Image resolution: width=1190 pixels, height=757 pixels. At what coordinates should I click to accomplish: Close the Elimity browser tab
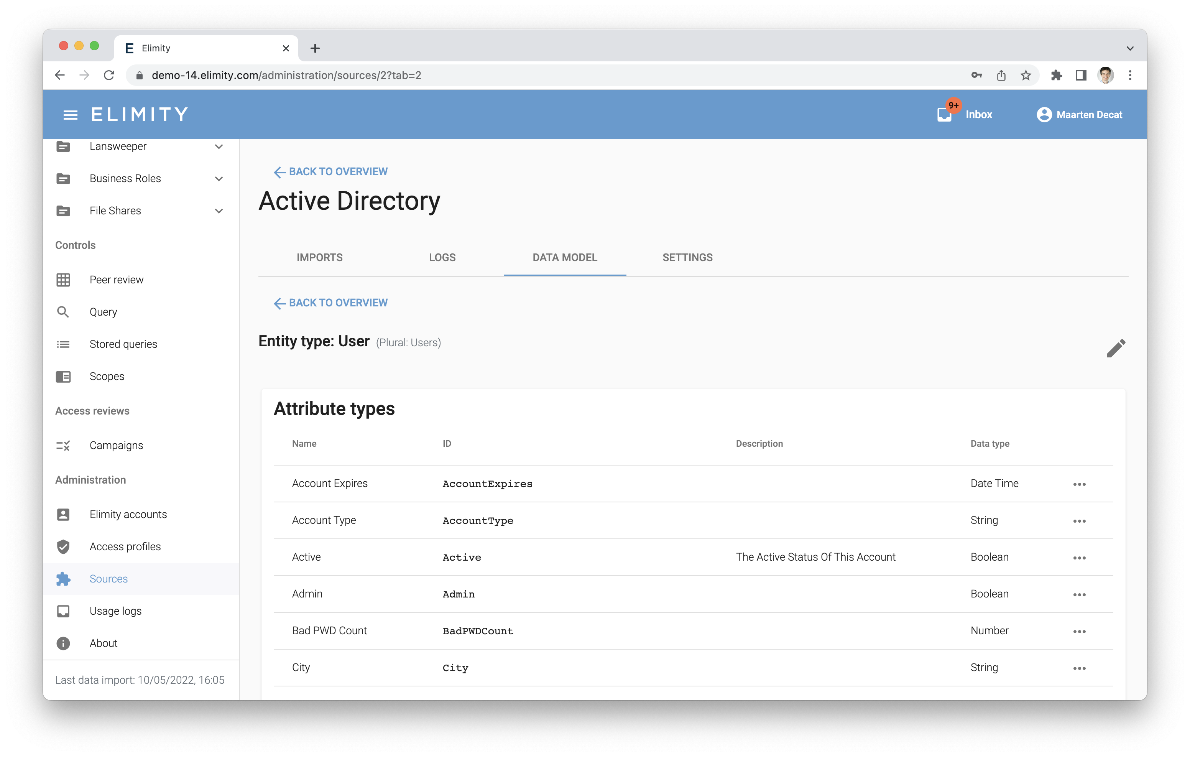(286, 48)
